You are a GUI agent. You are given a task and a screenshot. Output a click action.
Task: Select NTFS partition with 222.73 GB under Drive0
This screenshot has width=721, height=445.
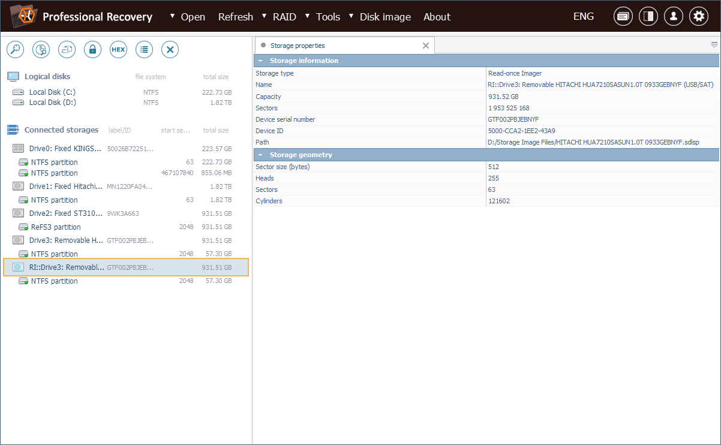pyautogui.click(x=126, y=163)
